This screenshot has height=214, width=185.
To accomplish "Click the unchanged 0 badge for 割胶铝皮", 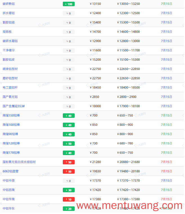I will point(69,60).
